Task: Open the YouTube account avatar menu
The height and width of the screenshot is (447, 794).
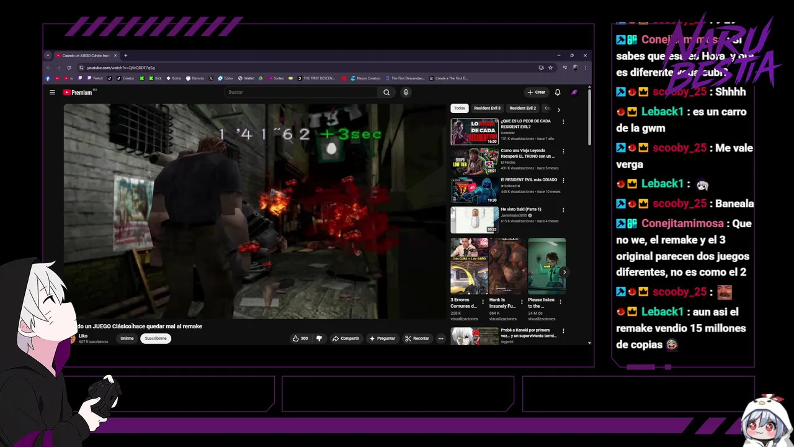Action: [x=574, y=93]
